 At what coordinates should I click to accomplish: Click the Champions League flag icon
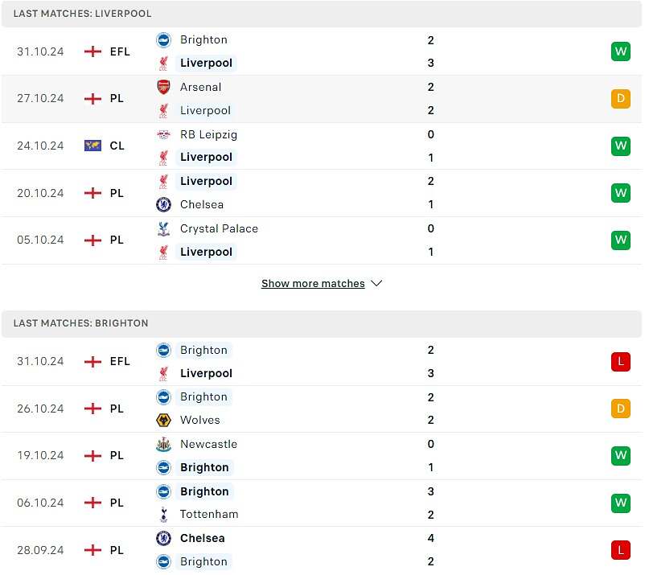(x=92, y=146)
